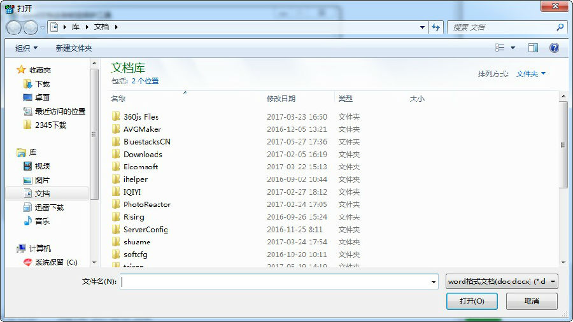Select the PhotoReactor folder icon
Viewport: 573px width, 322px height.
point(116,204)
